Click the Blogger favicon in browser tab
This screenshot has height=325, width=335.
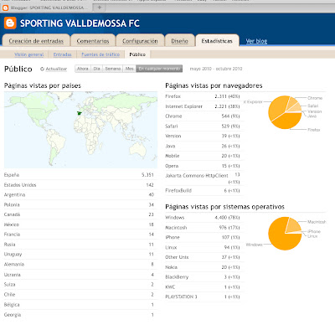coord(5,8)
